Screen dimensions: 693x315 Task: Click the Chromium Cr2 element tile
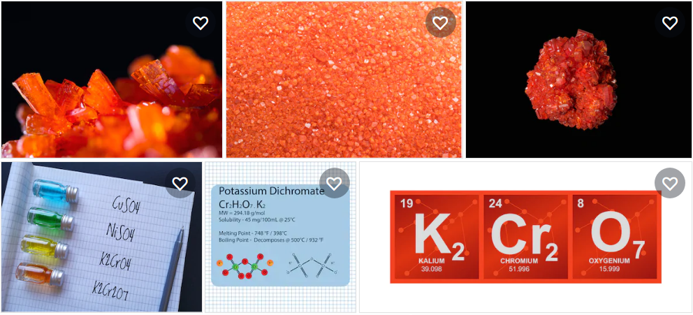click(525, 237)
